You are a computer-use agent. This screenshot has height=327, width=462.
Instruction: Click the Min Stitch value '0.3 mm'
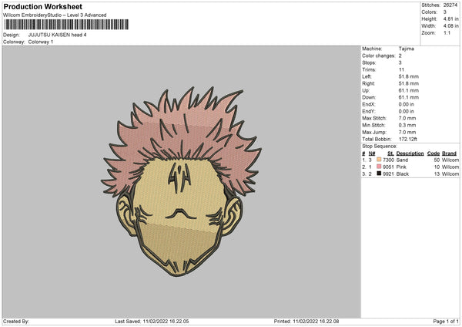coord(407,125)
